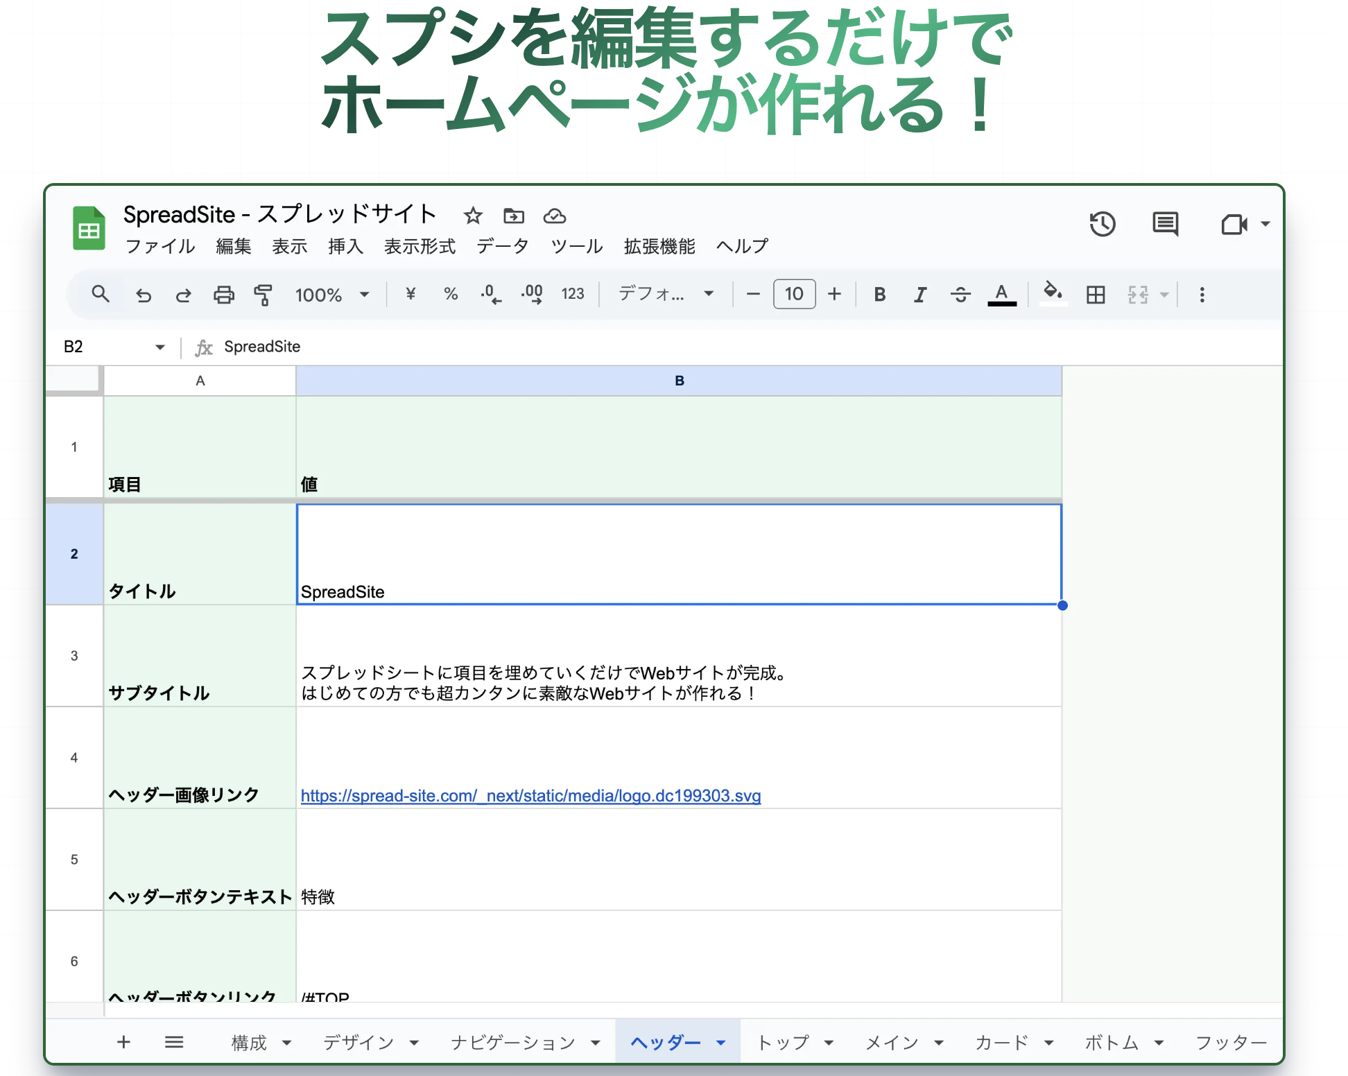Select row 3 header

(74, 656)
